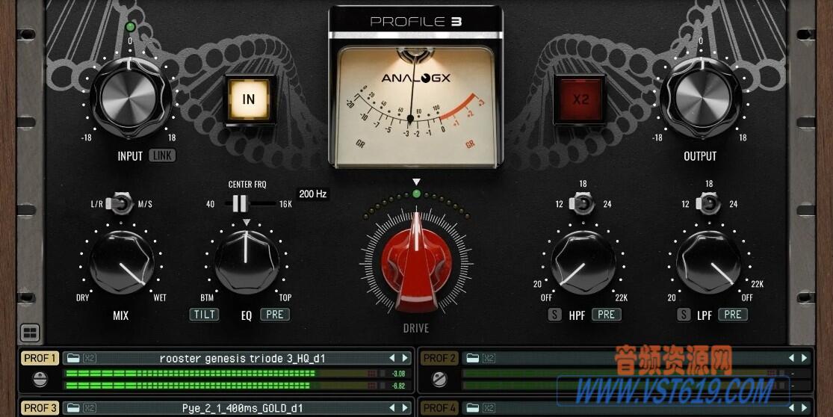Toggle the TILT EQ button
833x417 pixels.
pos(205,315)
